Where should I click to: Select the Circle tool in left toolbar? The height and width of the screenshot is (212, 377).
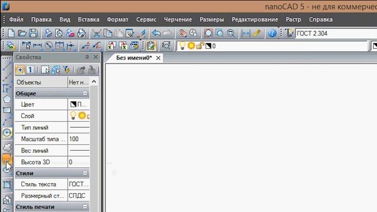tap(6, 132)
